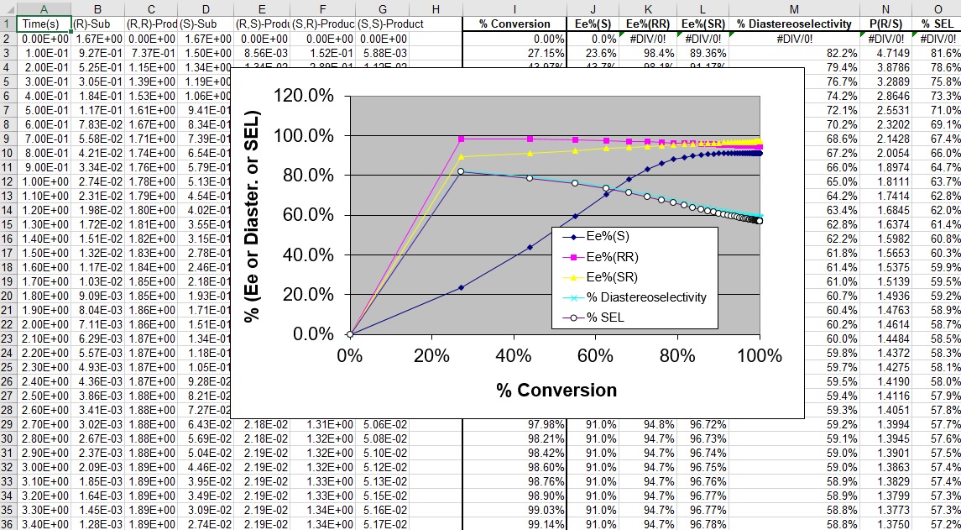Viewport: 961px width, 530px height.
Task: Click the #DIV/0! cell under Ee%(RR)
Action: point(648,39)
